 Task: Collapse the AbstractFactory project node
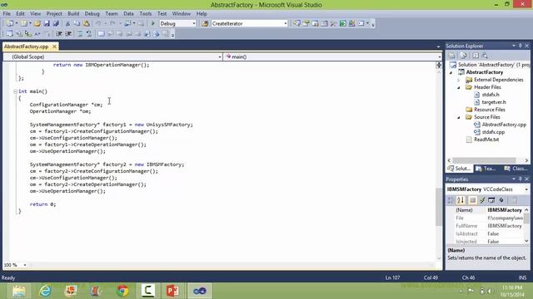click(x=451, y=72)
